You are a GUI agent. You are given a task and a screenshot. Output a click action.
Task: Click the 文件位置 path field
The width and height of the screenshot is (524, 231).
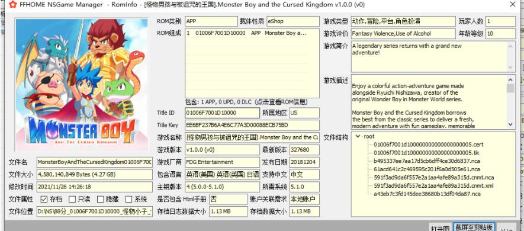(95, 211)
